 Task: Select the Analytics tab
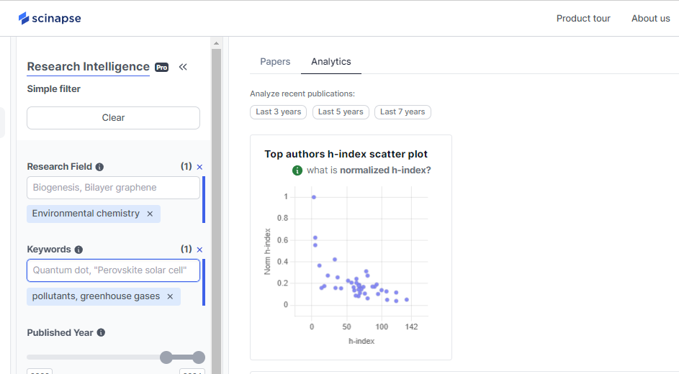pyautogui.click(x=330, y=61)
